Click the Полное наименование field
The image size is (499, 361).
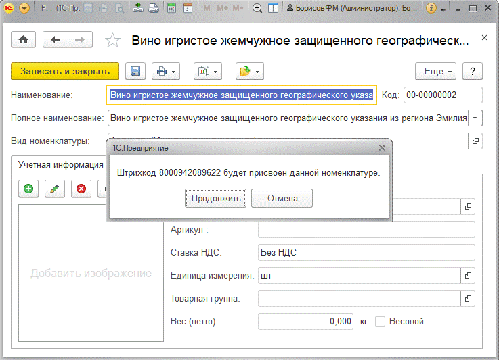click(288, 118)
